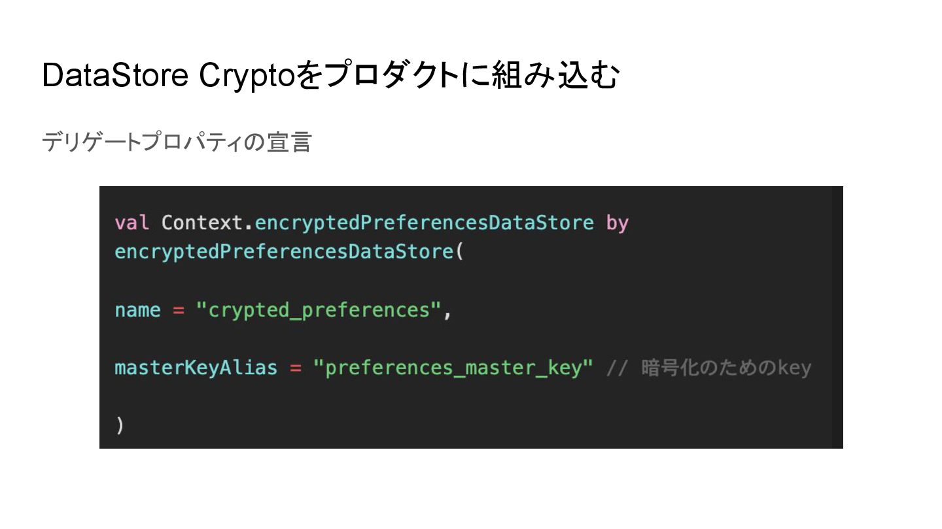
Task: Click the "val" keyword in the code
Action: click(131, 223)
